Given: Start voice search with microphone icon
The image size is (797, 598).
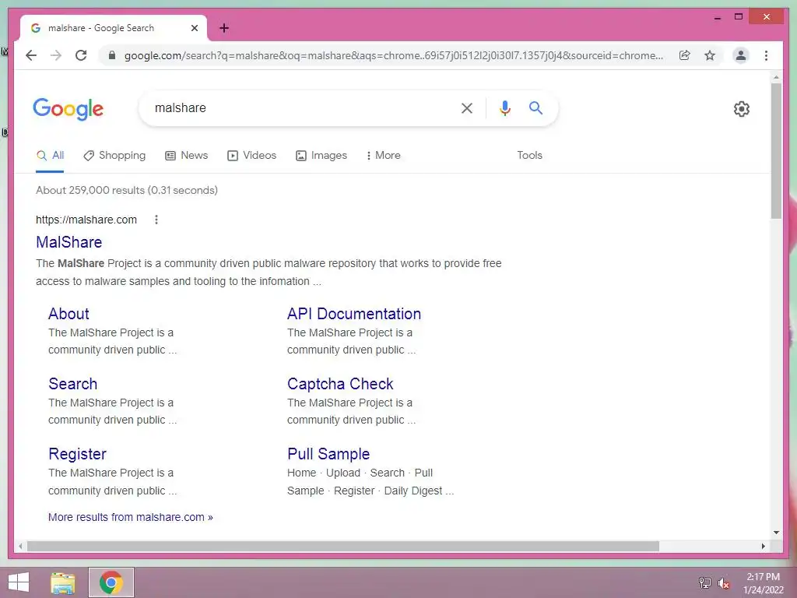Looking at the screenshot, I should click(504, 107).
